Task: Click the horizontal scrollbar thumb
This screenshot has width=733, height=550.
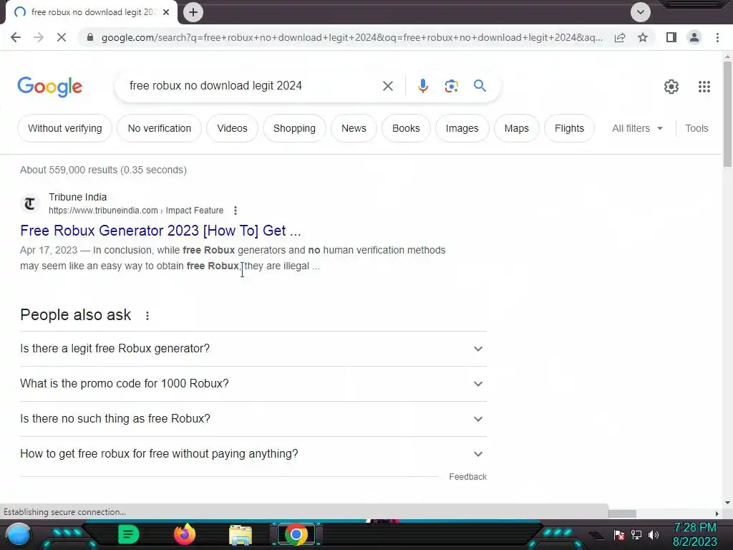Action: (622, 513)
